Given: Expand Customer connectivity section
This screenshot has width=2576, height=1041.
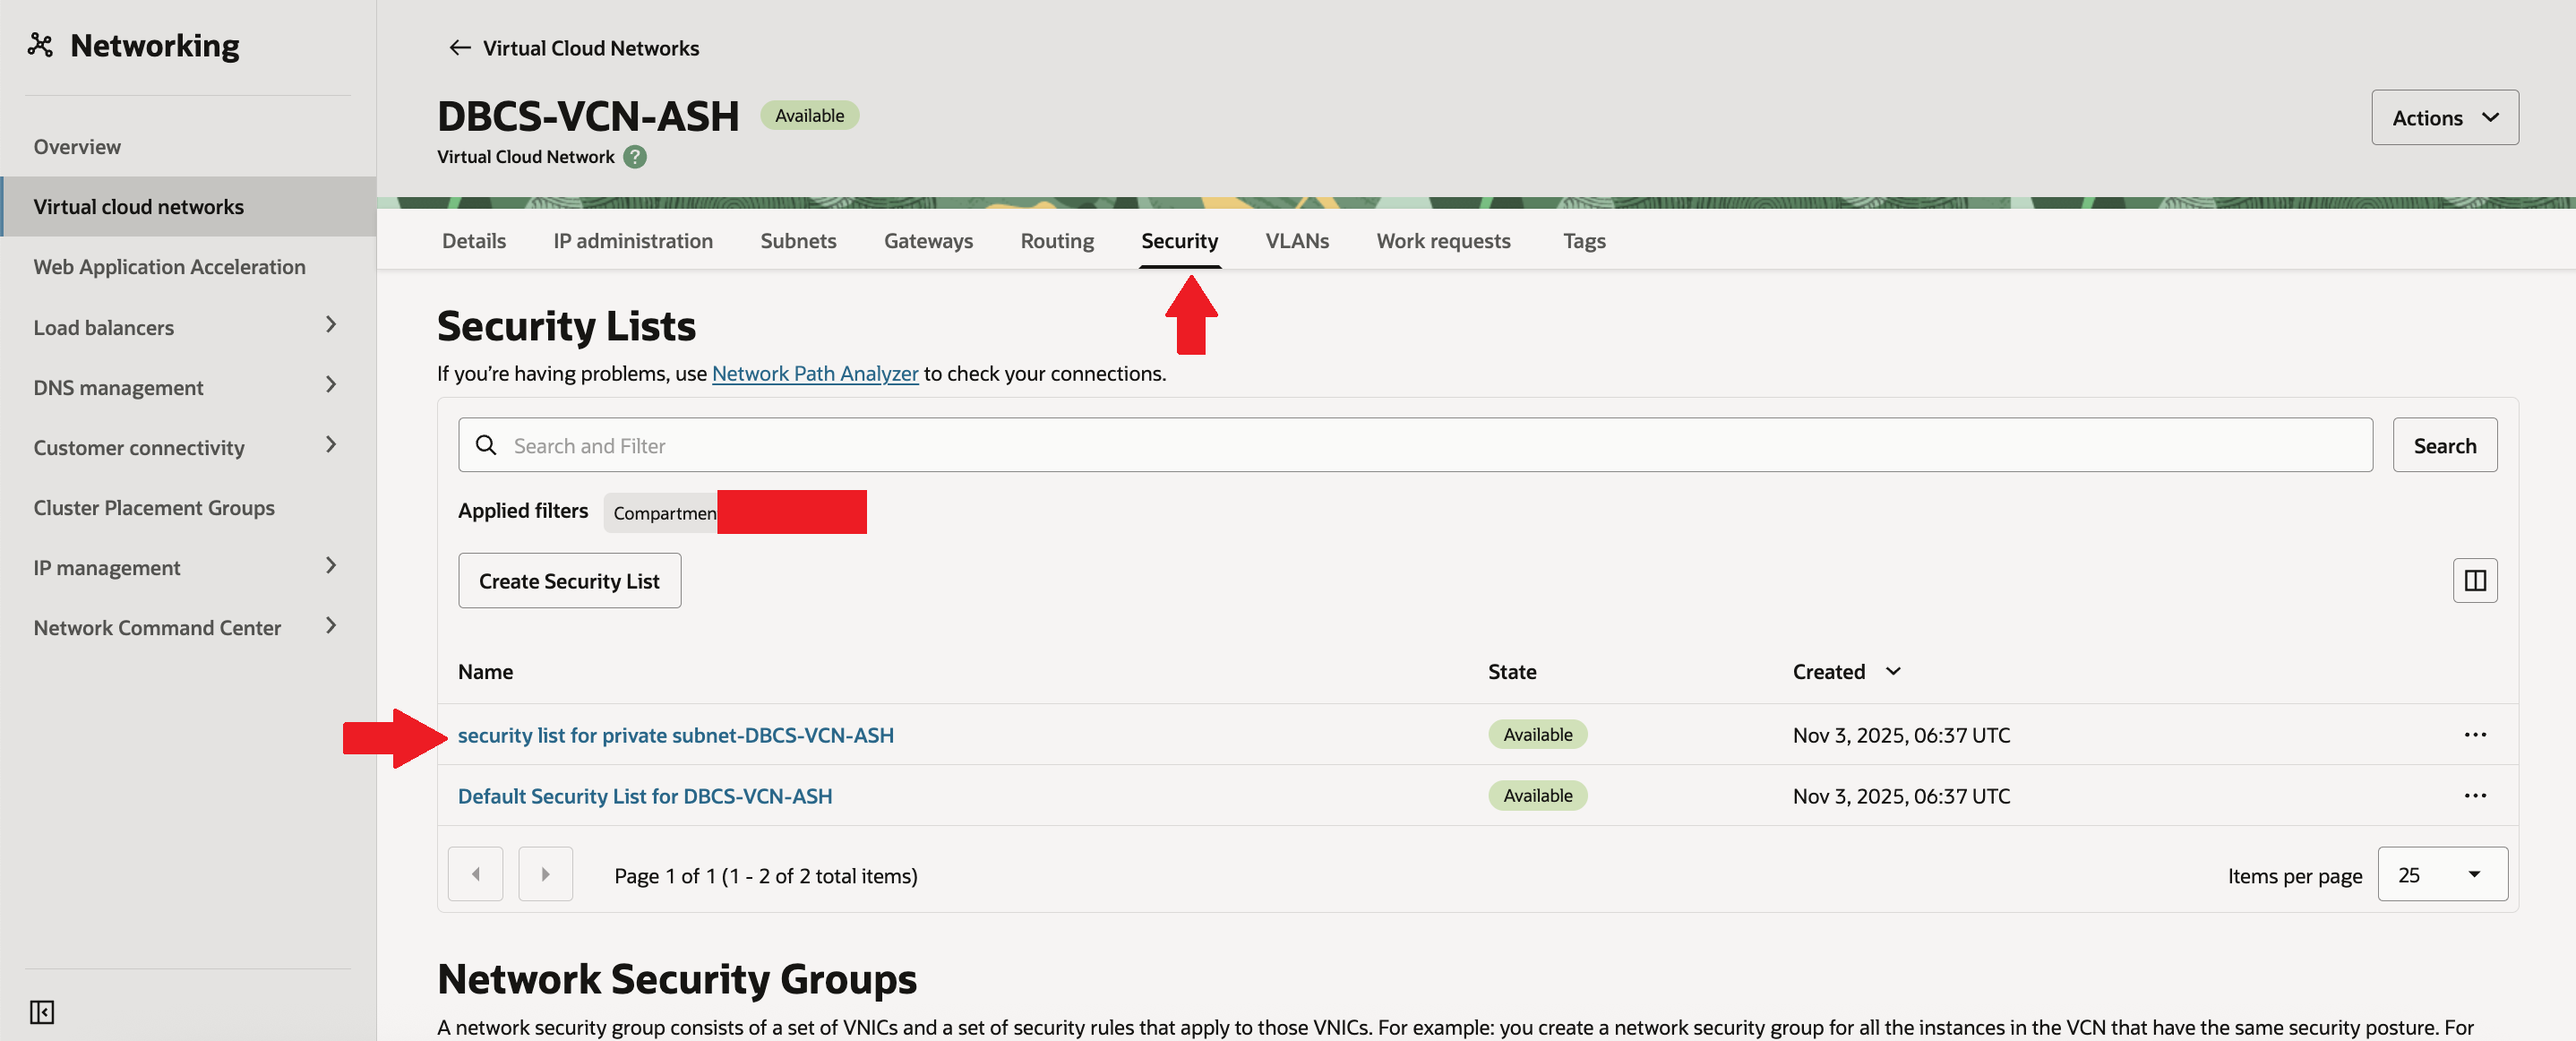Looking at the screenshot, I should 331,445.
